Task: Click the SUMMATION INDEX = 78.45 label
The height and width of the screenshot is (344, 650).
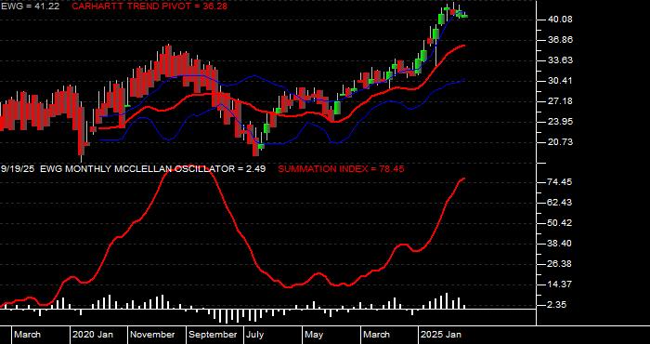Action: (341, 169)
